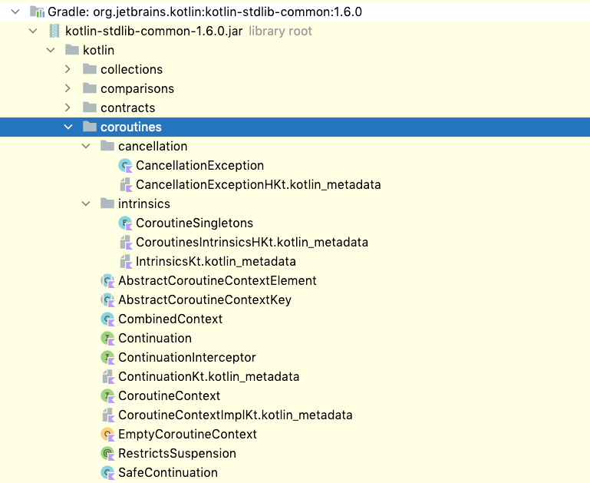Click the IntrinsicsKt.kotlin_metadata file icon

coord(126,262)
